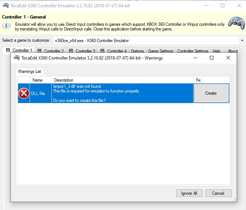This screenshot has width=246, height=210.
Task: Click the Name column header
Action: tap(41, 80)
